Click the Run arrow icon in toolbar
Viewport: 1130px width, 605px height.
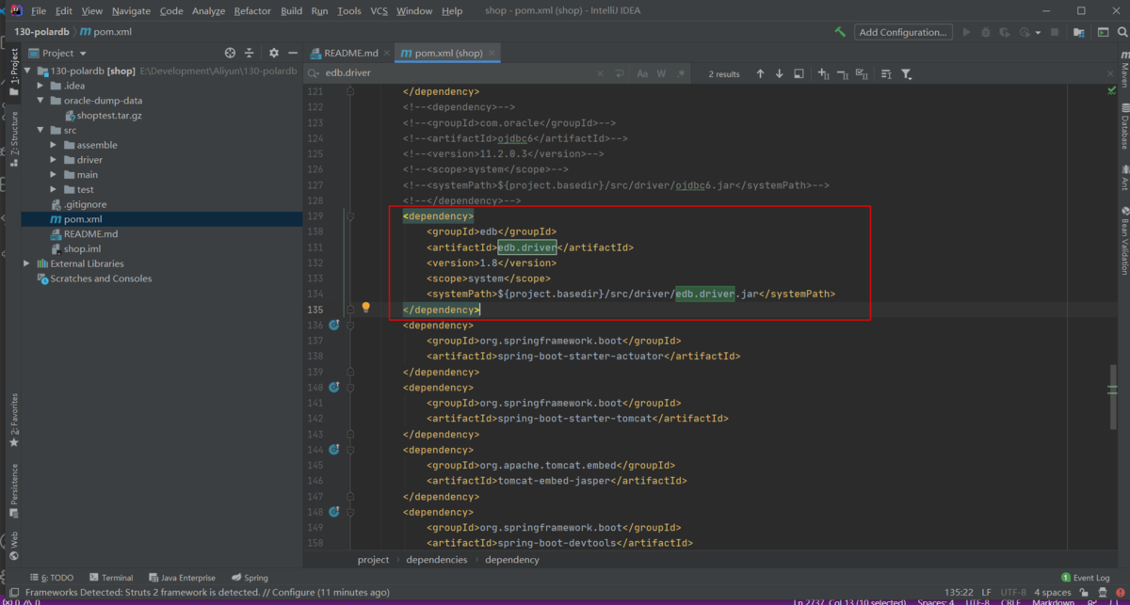pos(965,32)
